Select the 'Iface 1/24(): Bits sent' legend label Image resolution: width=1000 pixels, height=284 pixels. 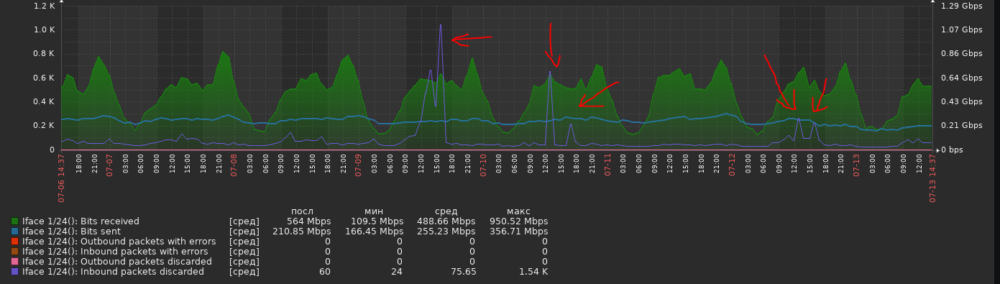tap(71, 232)
